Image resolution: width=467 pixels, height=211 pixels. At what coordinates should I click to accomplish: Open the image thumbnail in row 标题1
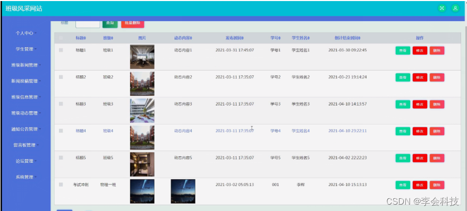[142, 57]
